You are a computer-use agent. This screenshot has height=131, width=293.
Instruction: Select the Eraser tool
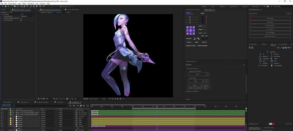click(37, 6)
